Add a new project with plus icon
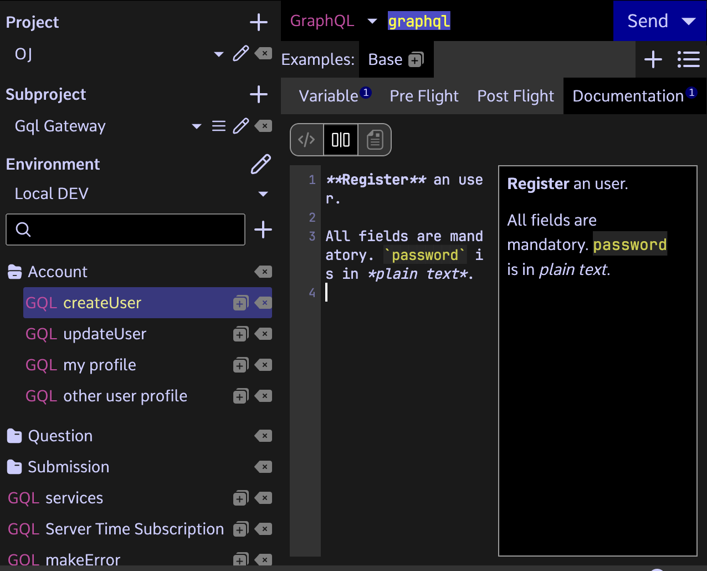Viewport: 707px width, 571px height. coord(259,22)
